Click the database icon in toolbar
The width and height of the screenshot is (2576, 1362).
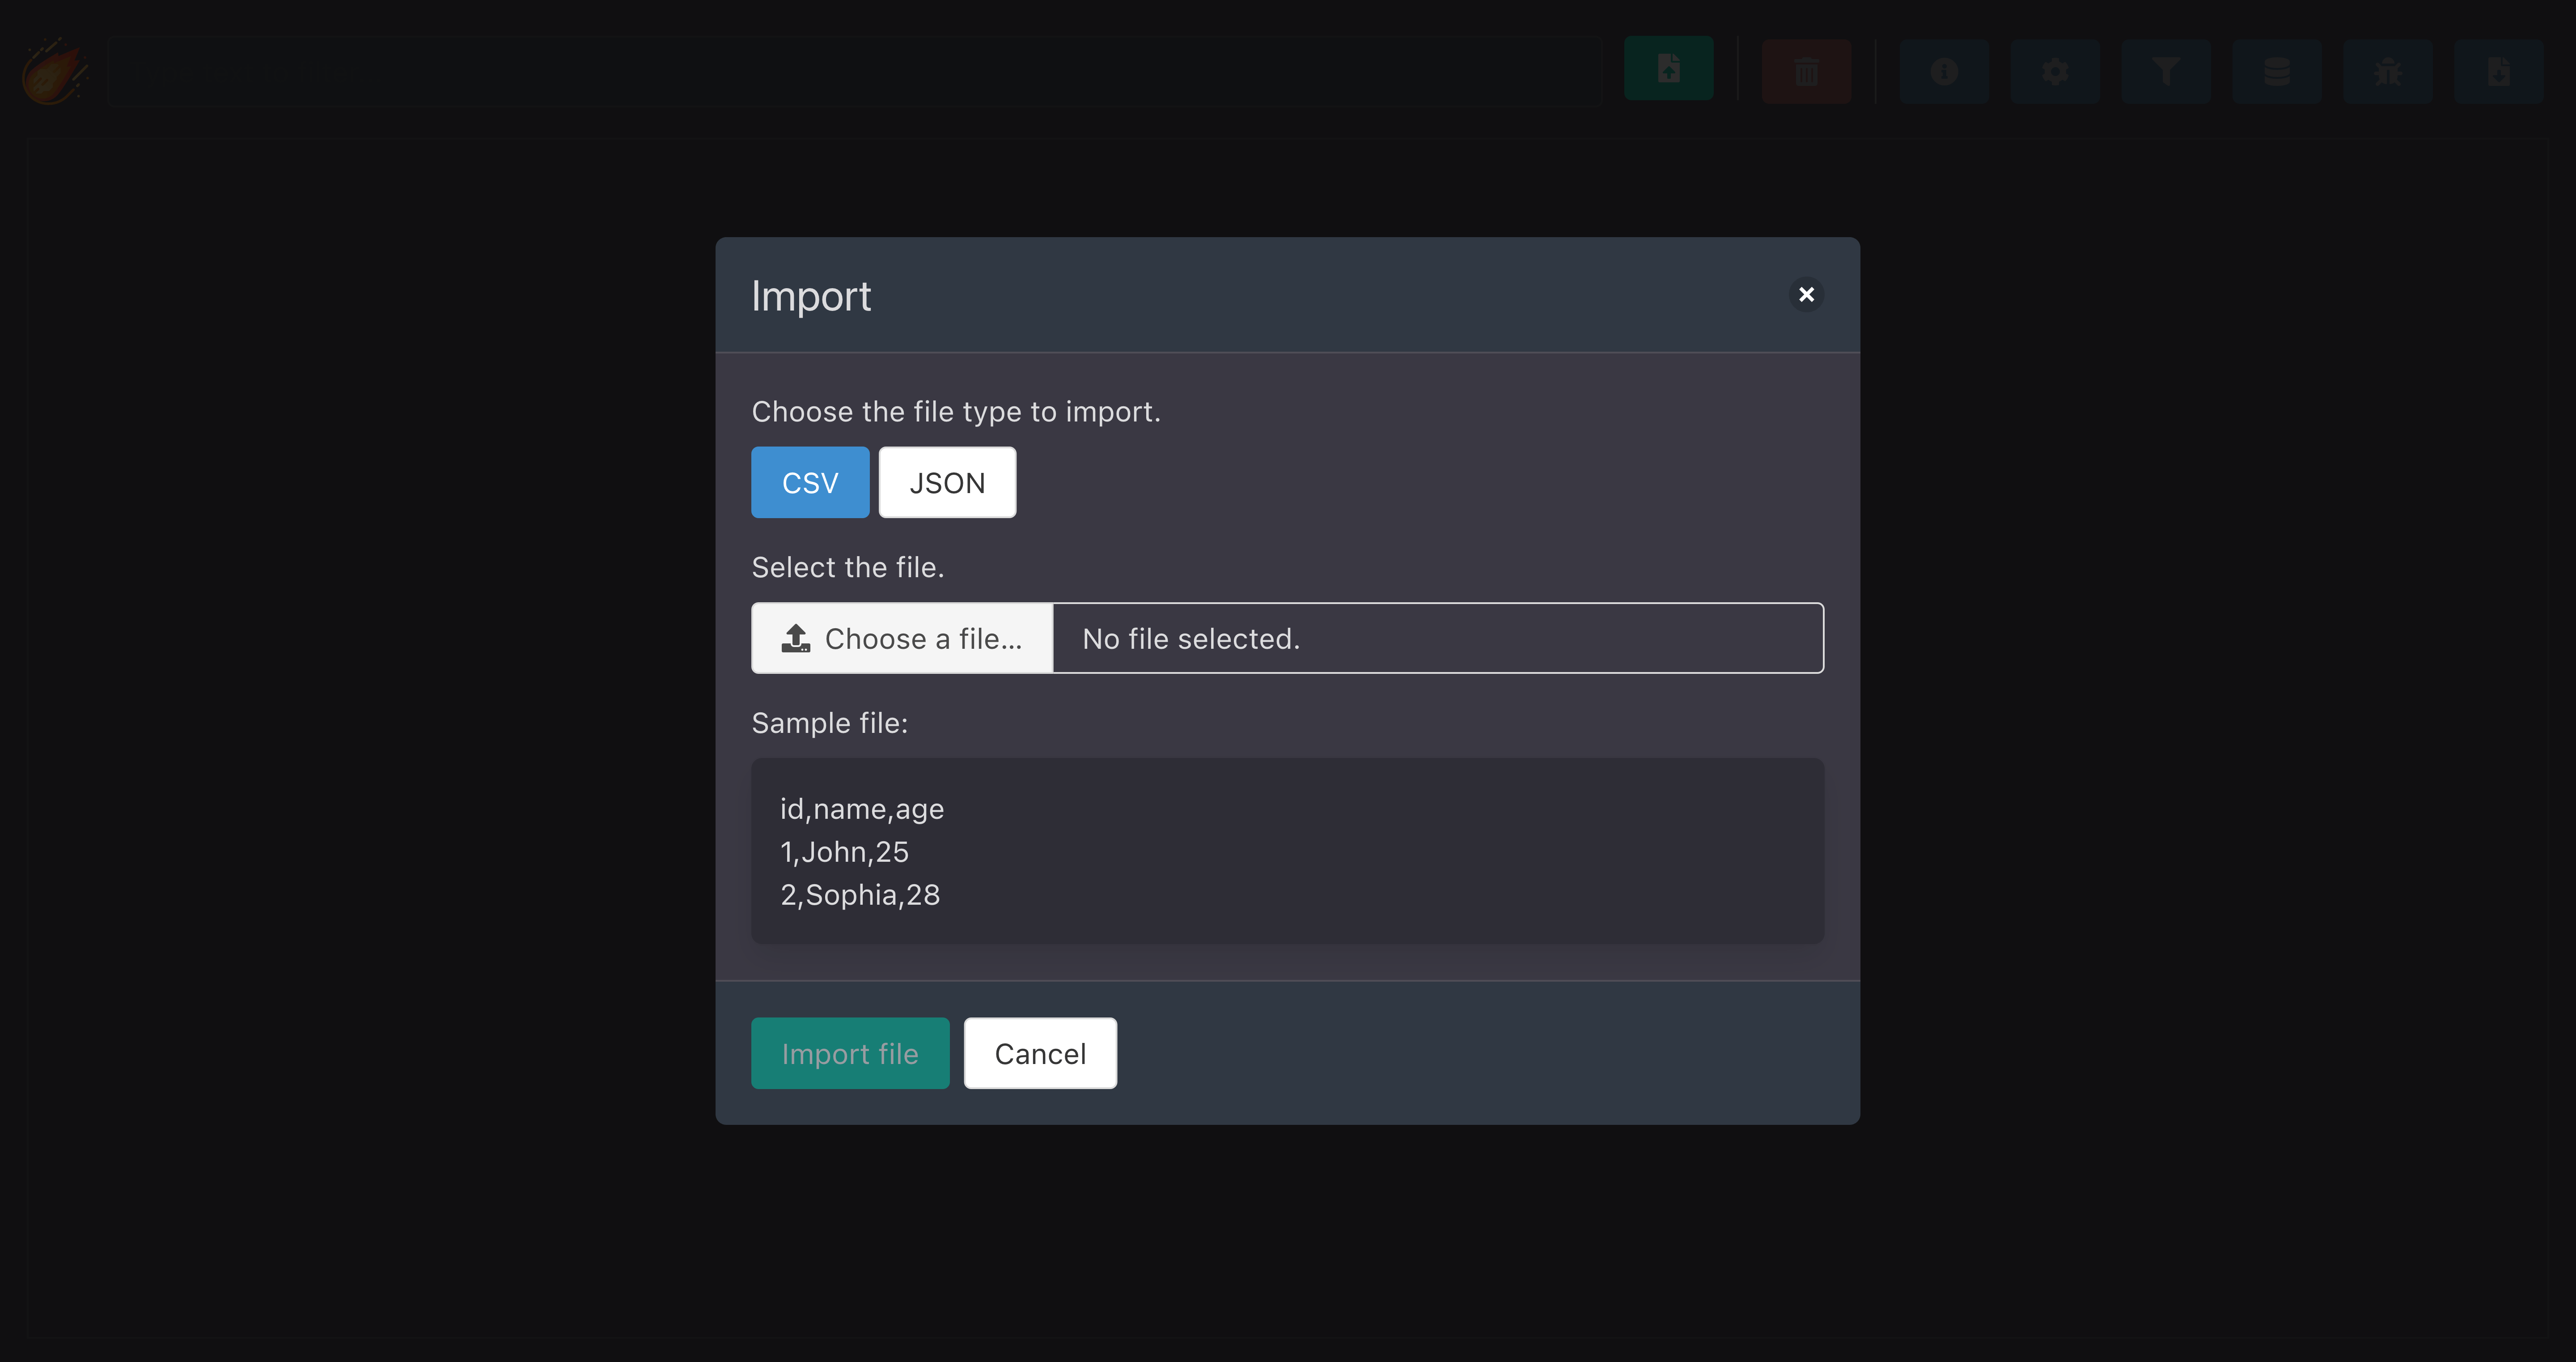point(2277,71)
